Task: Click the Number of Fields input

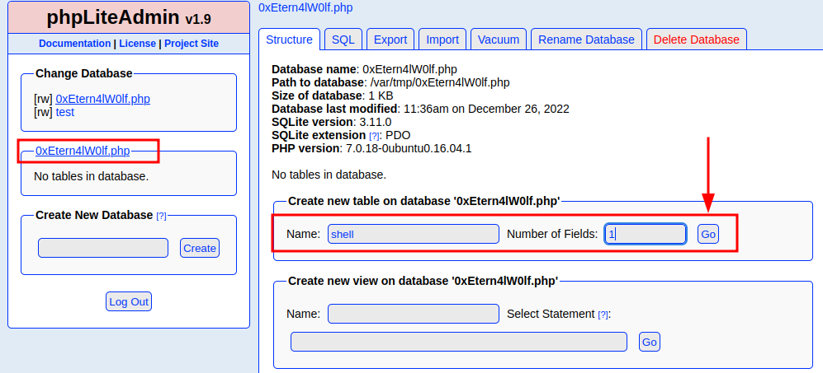Action: (x=646, y=234)
